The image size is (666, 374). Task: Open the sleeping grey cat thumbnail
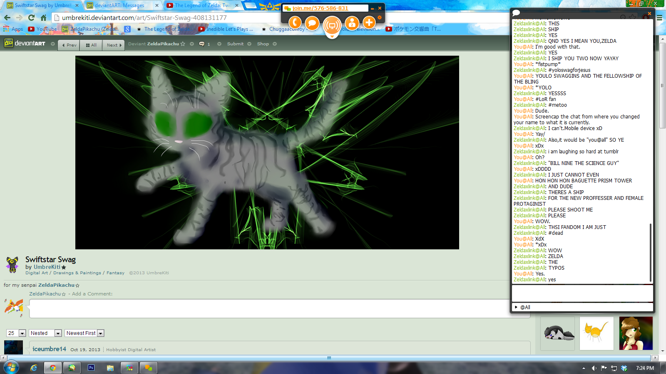(x=557, y=333)
